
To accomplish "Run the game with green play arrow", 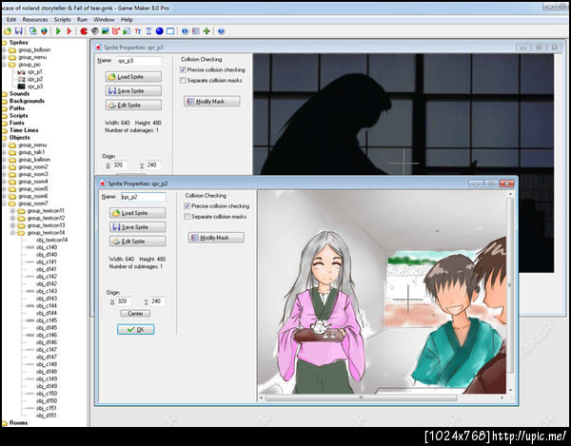I will click(x=58, y=31).
